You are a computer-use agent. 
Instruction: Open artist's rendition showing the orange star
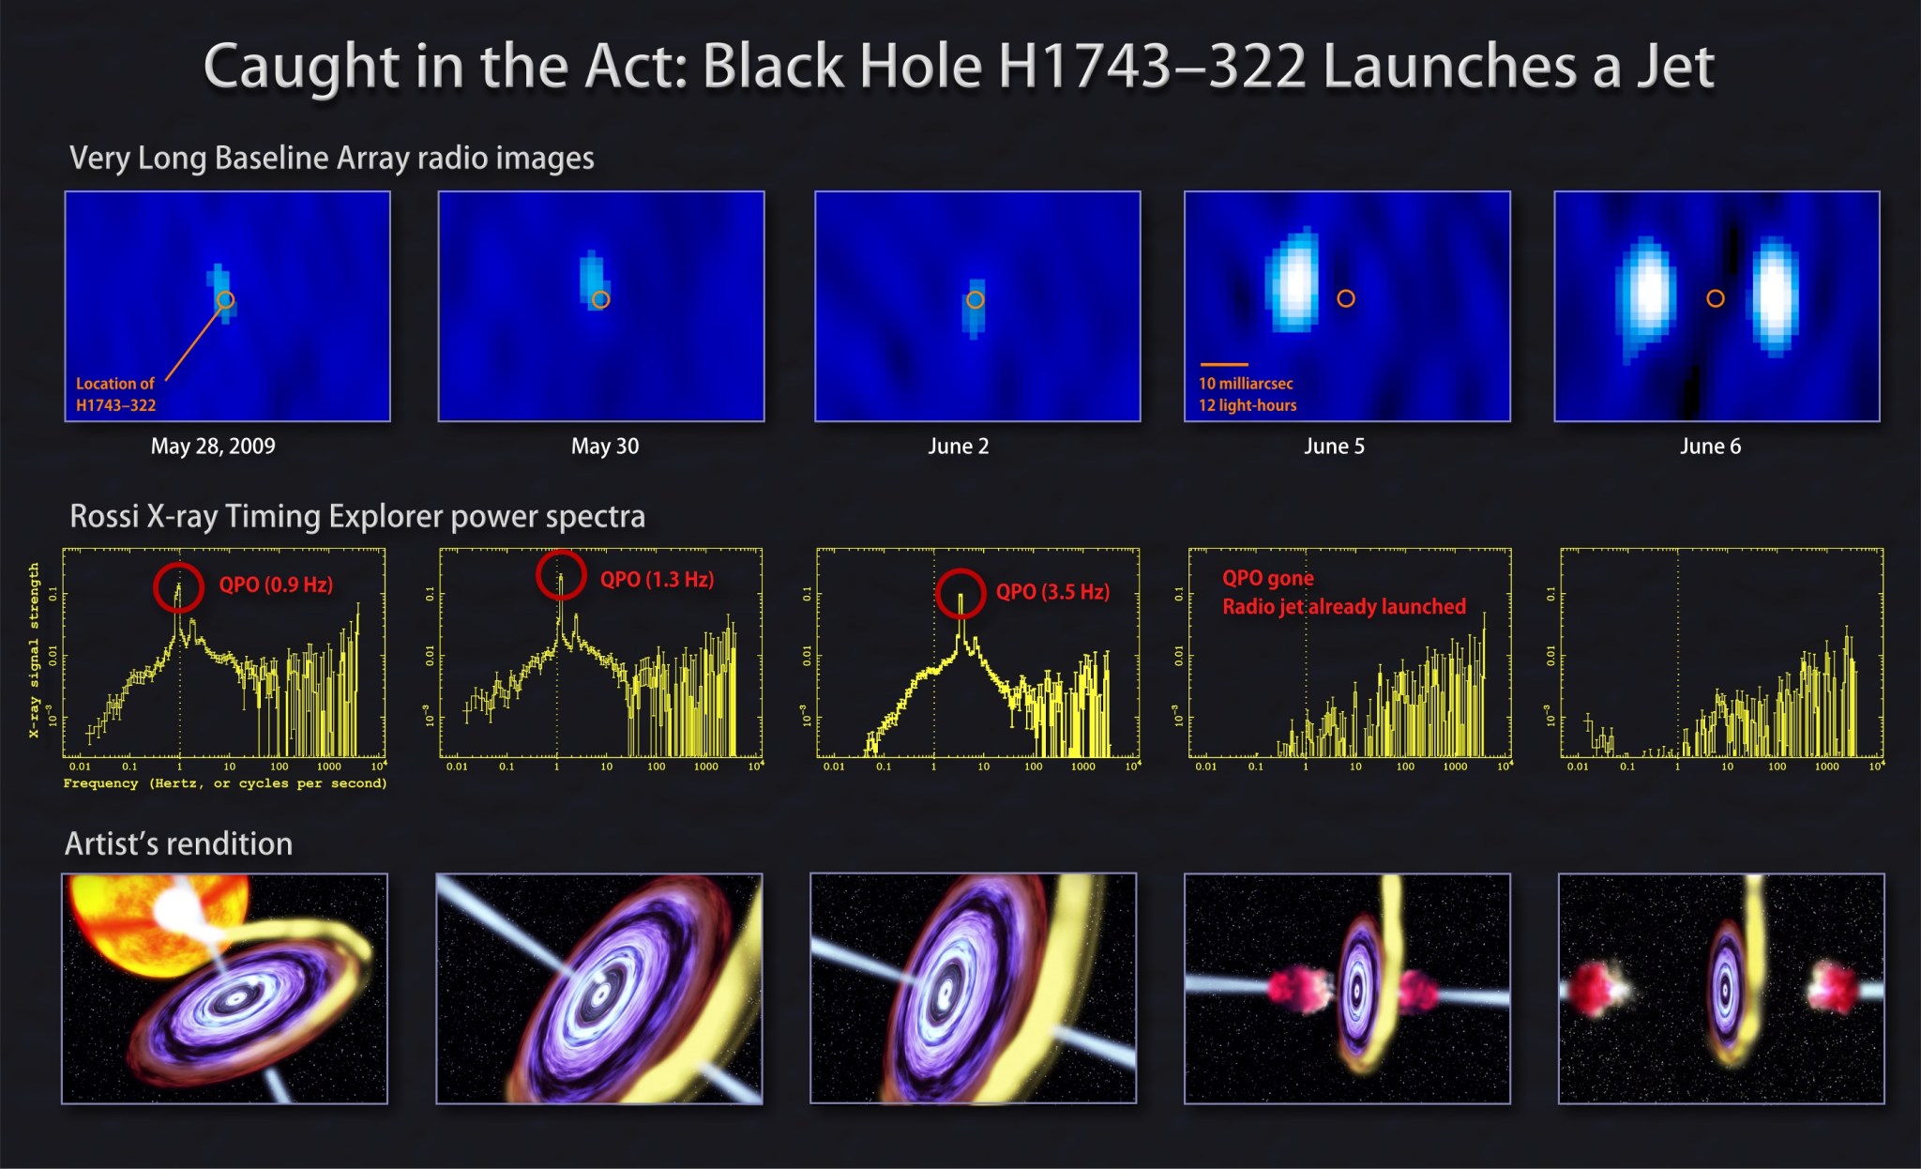[225, 989]
